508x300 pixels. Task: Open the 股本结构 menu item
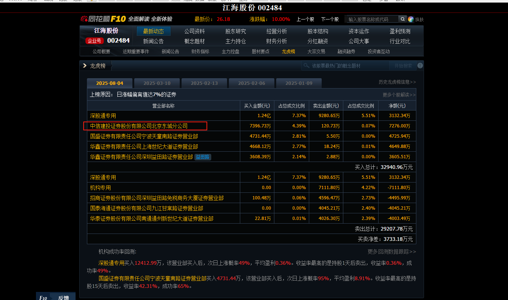318,31
